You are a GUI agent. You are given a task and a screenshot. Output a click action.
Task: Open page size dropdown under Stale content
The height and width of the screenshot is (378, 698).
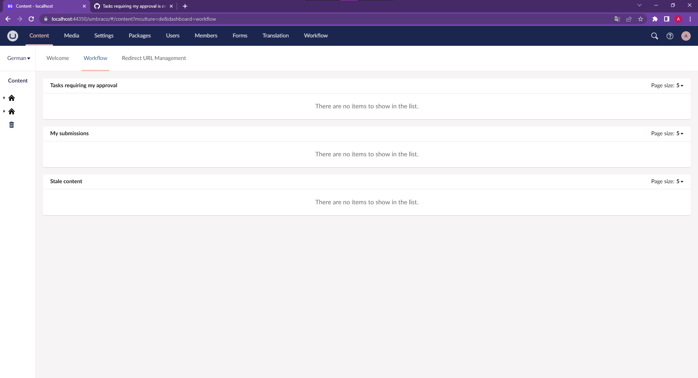click(679, 181)
